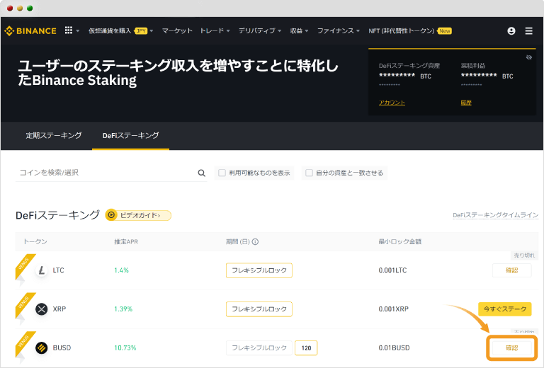This screenshot has width=544, height=368.
Task: Expand the apps grid dropdown arrow
Action: (78, 31)
